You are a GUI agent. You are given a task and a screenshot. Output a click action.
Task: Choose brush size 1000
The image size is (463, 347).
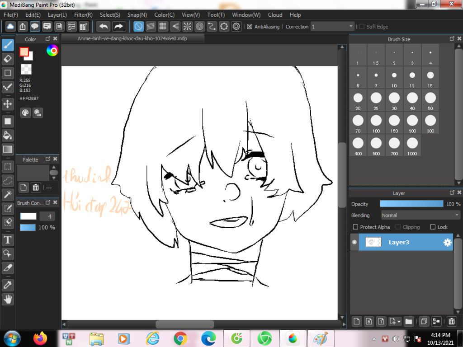point(412,146)
